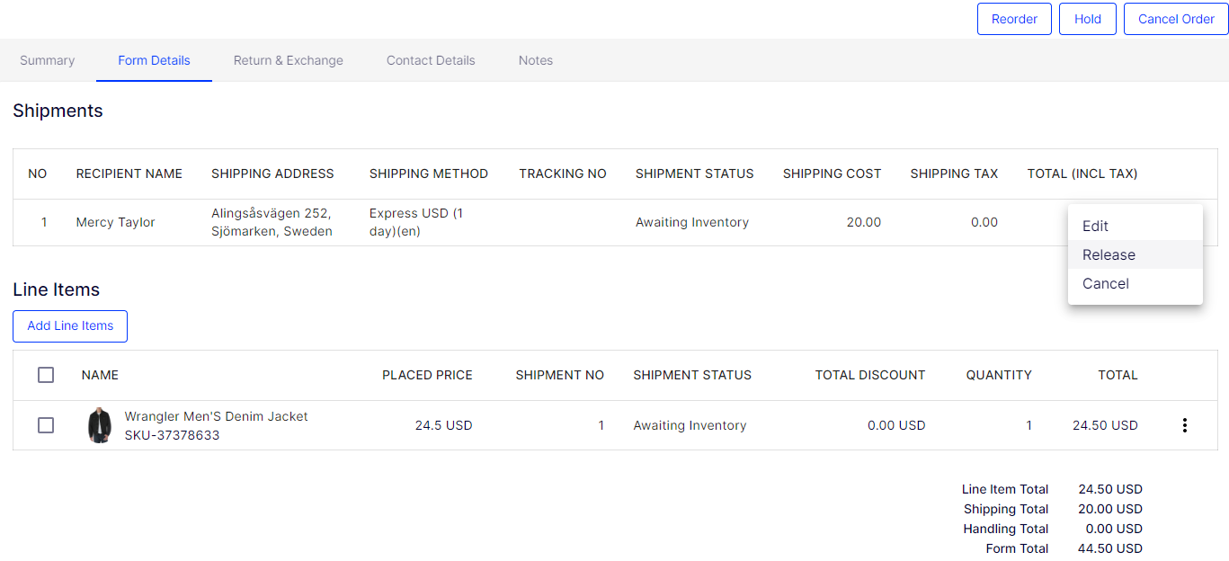Screen dimensions: 1229x561
Task: Switch to the Summary tab
Action: click(47, 60)
